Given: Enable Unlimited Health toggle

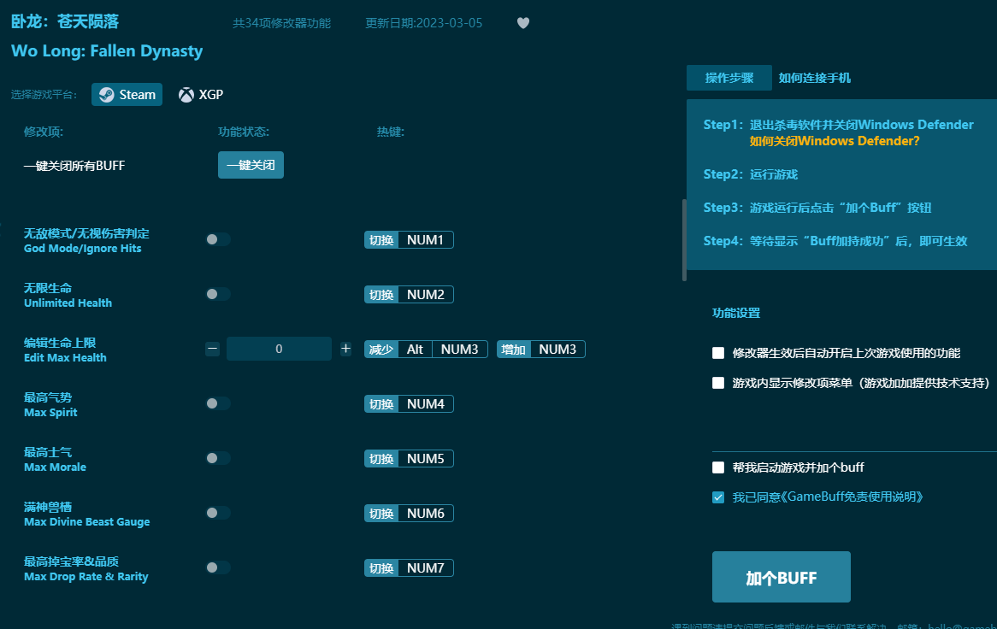Looking at the screenshot, I should 218,294.
